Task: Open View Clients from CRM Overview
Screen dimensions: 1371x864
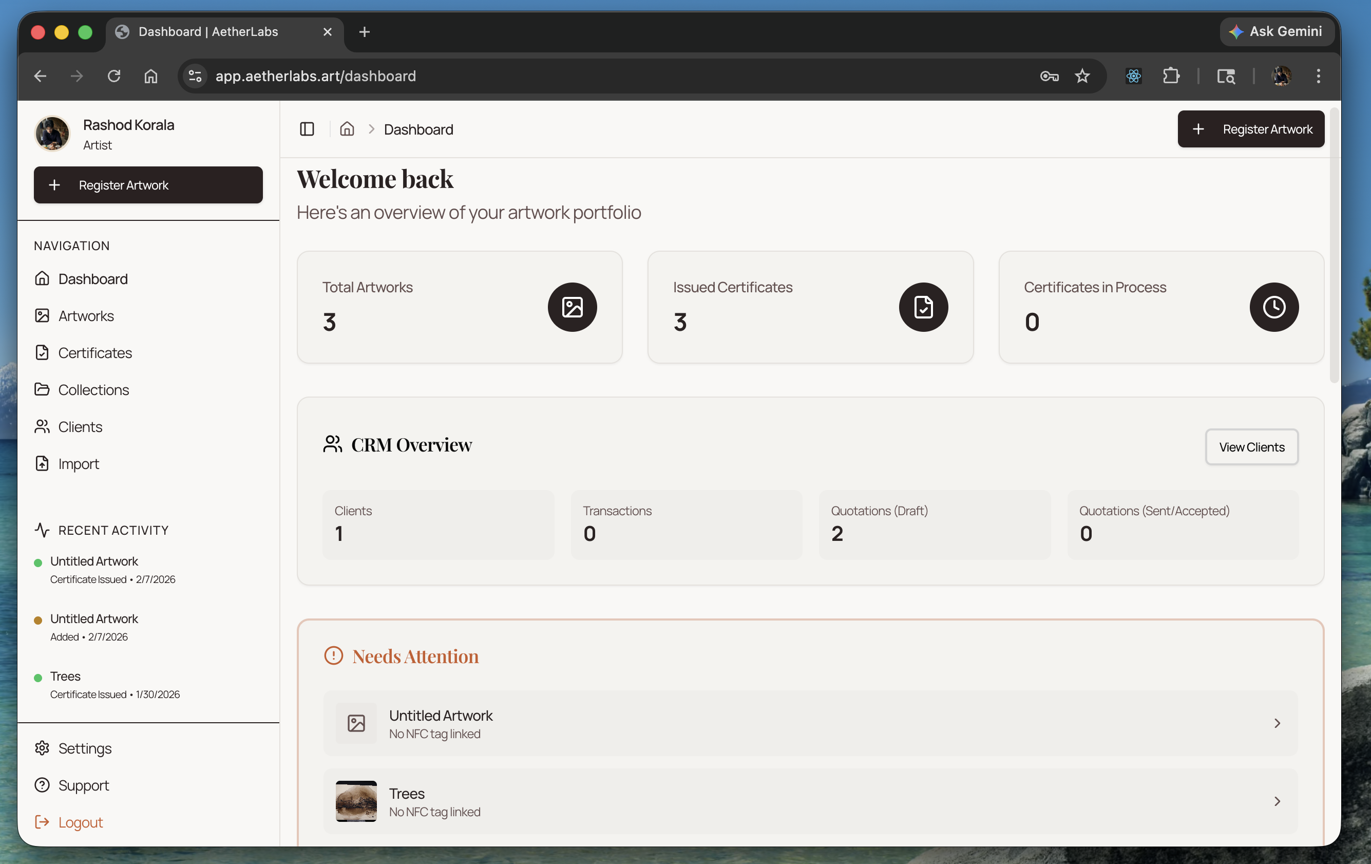Action: 1251,446
